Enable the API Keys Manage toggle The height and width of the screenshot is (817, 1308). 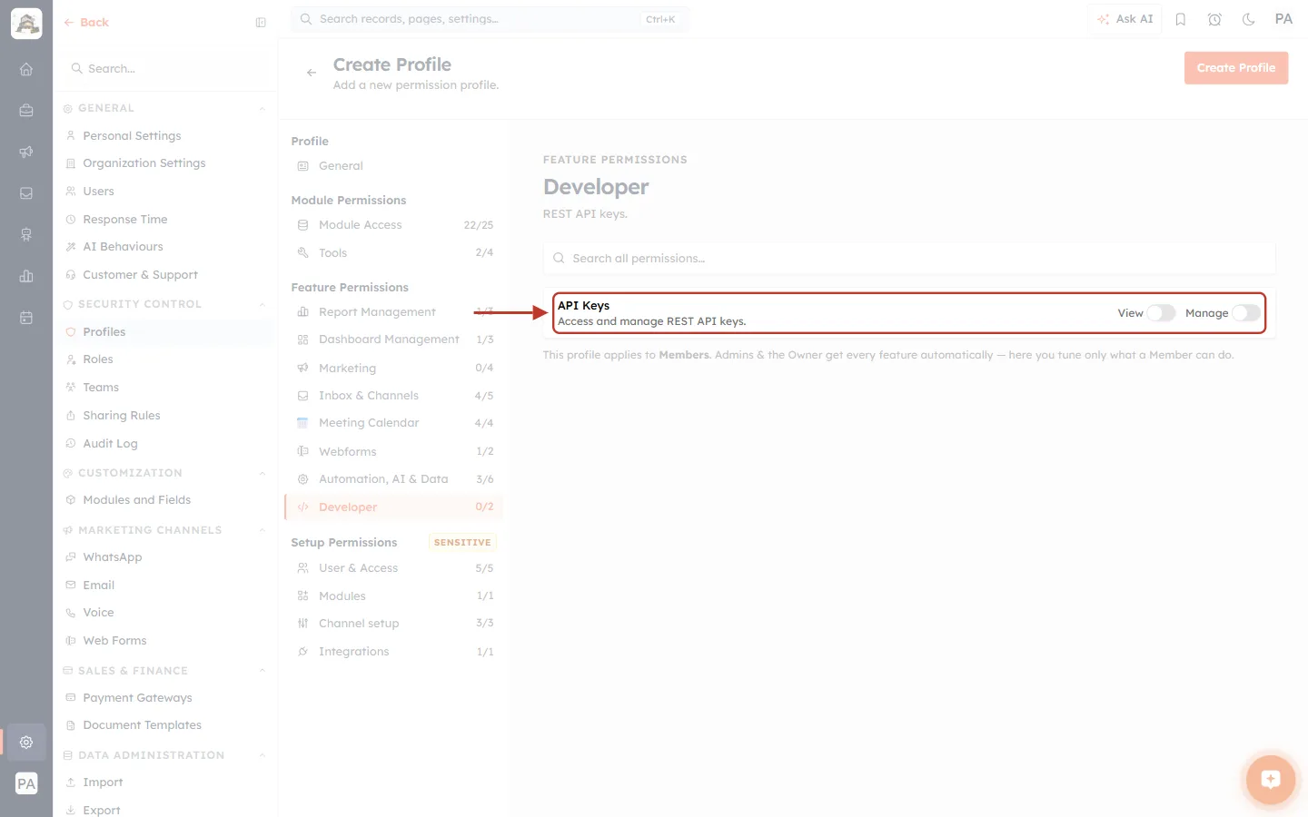1246,313
